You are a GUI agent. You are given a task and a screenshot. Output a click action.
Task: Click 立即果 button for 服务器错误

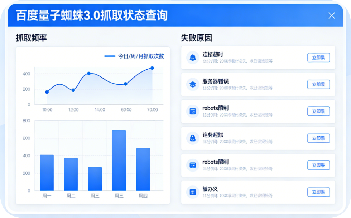[318, 84]
